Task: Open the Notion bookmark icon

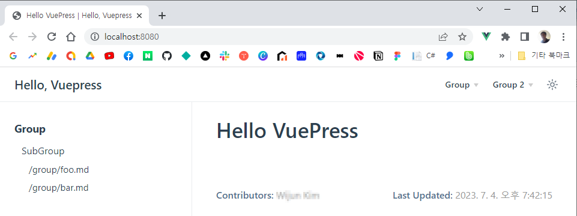Action: (x=378, y=56)
